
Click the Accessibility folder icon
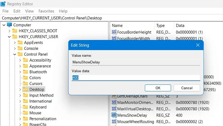coord(25,60)
